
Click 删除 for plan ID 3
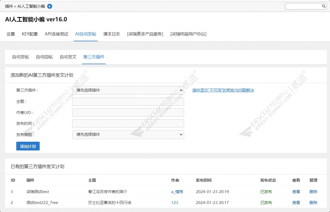[313, 192]
